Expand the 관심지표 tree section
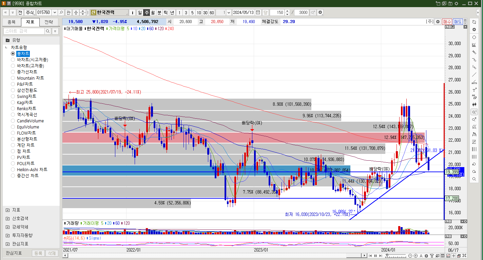Viewport: 483px width, 260px height. click(x=7, y=244)
